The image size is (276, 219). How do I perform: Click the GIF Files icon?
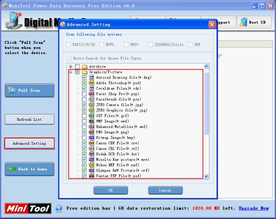click(x=92, y=116)
